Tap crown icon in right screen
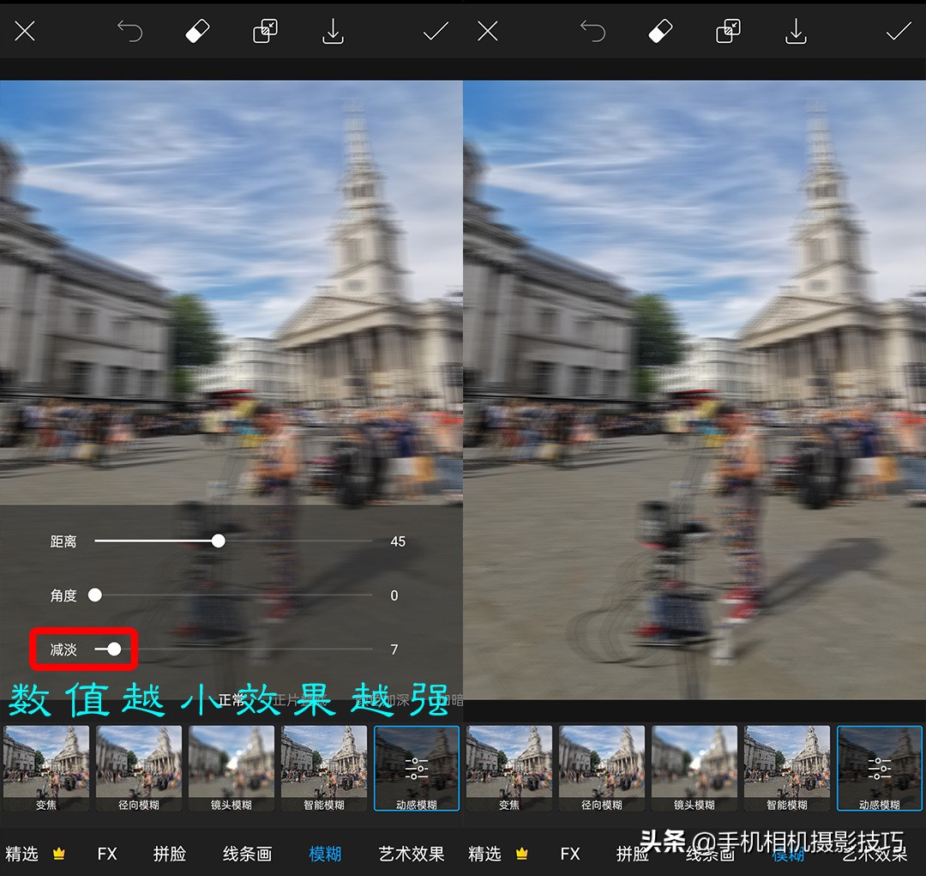Image resolution: width=926 pixels, height=876 pixels. (521, 854)
